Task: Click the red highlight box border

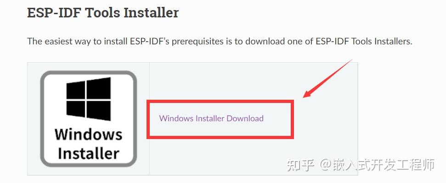Action: click(x=220, y=102)
